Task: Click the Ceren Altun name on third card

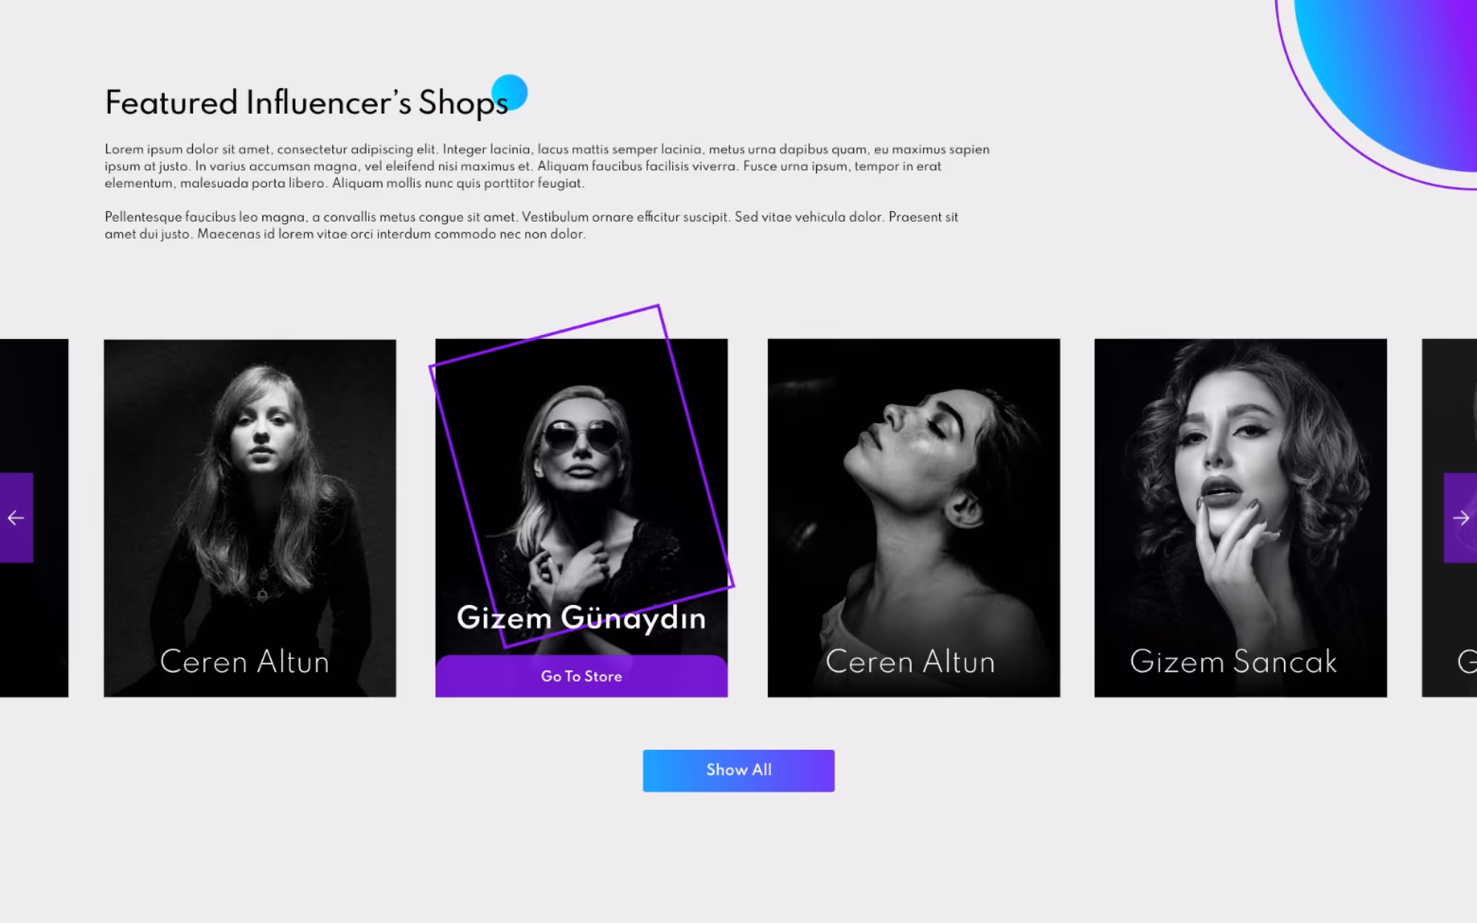Action: tap(911, 662)
